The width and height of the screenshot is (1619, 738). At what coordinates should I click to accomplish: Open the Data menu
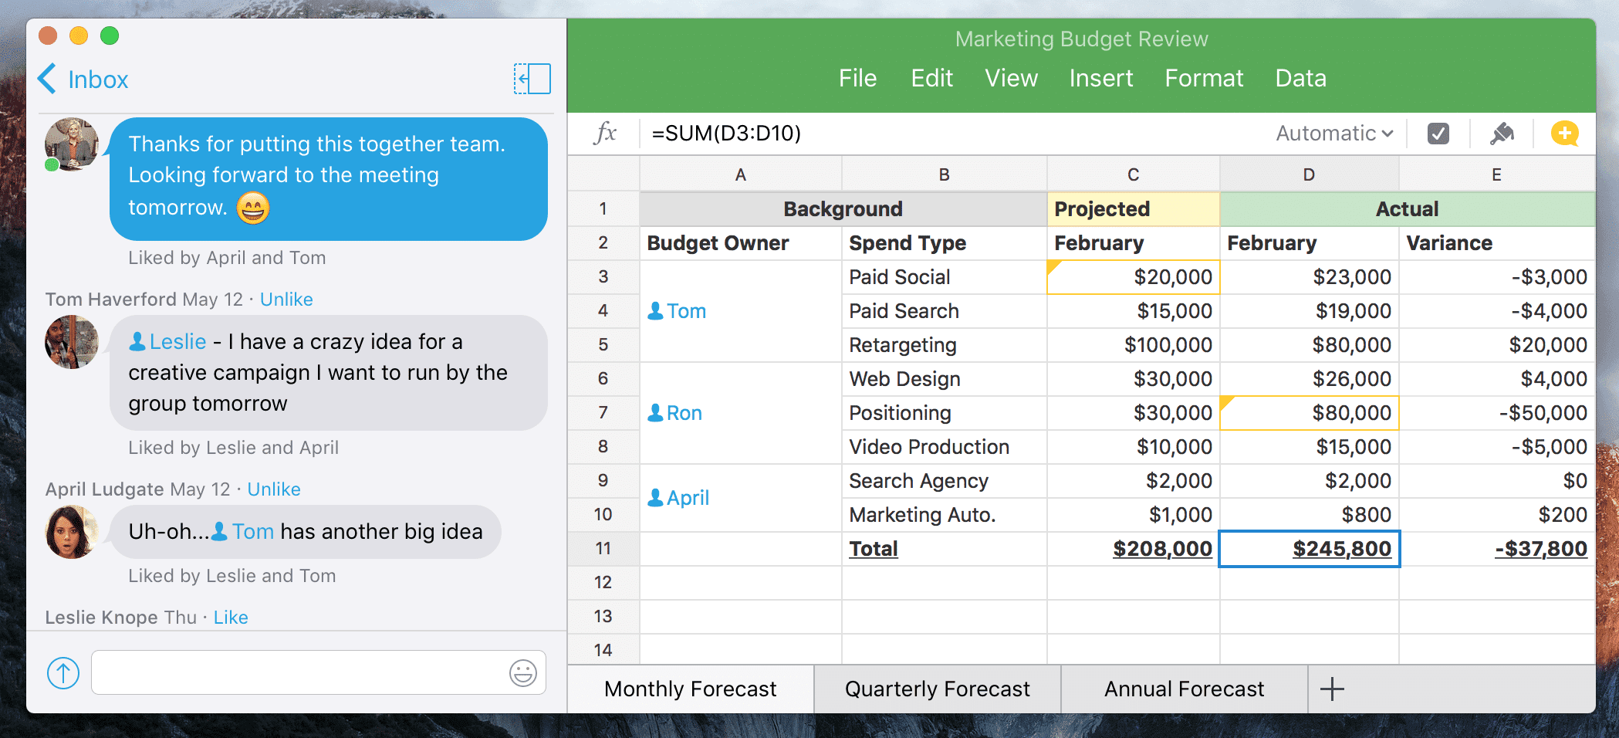pos(1300,77)
